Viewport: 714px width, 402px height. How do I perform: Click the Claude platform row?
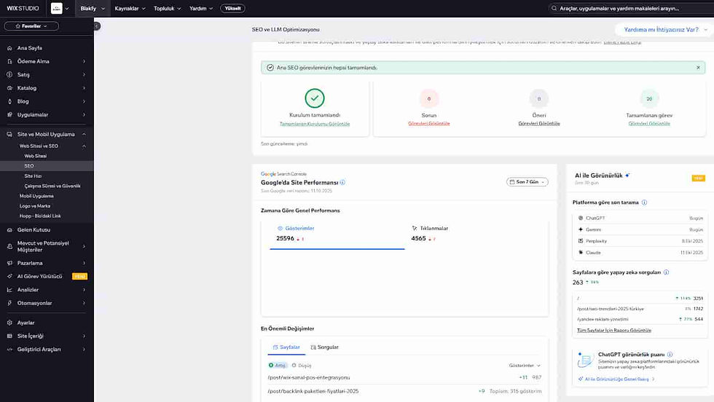coord(640,252)
